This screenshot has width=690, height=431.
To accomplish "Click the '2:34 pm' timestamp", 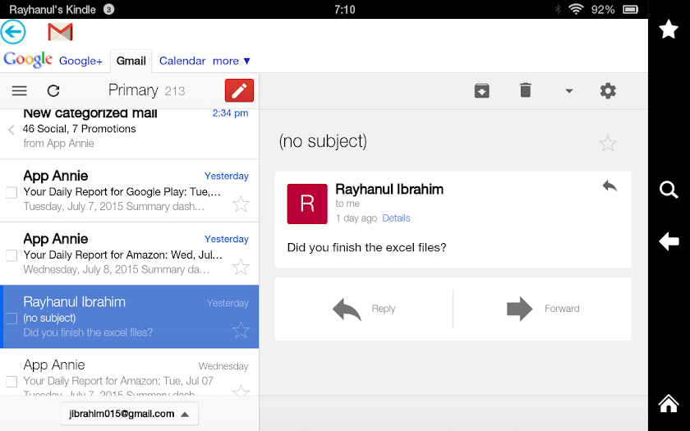I will (x=230, y=113).
